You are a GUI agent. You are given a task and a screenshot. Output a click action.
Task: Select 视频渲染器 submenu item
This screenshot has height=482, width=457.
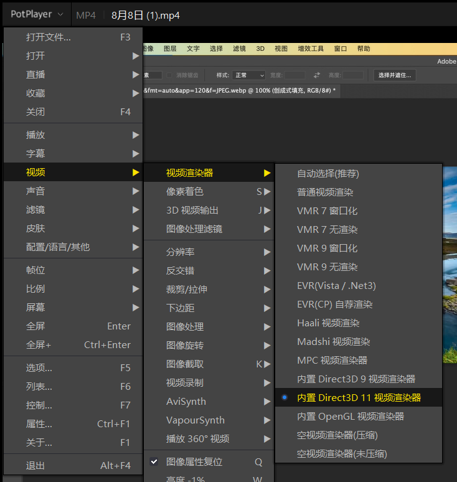point(209,172)
